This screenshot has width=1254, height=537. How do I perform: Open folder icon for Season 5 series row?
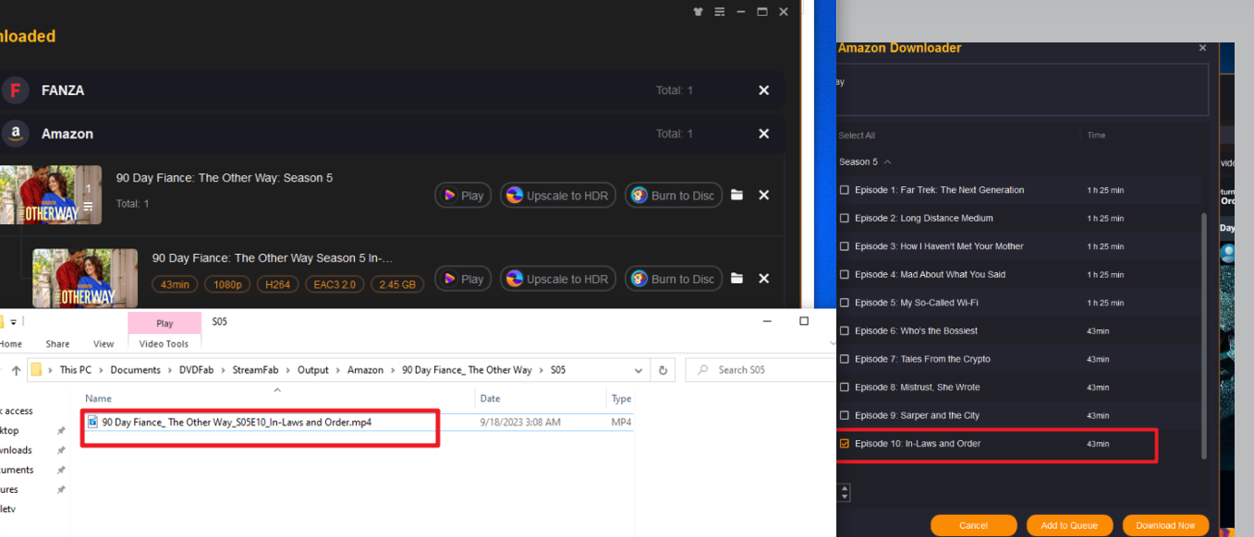(x=737, y=196)
